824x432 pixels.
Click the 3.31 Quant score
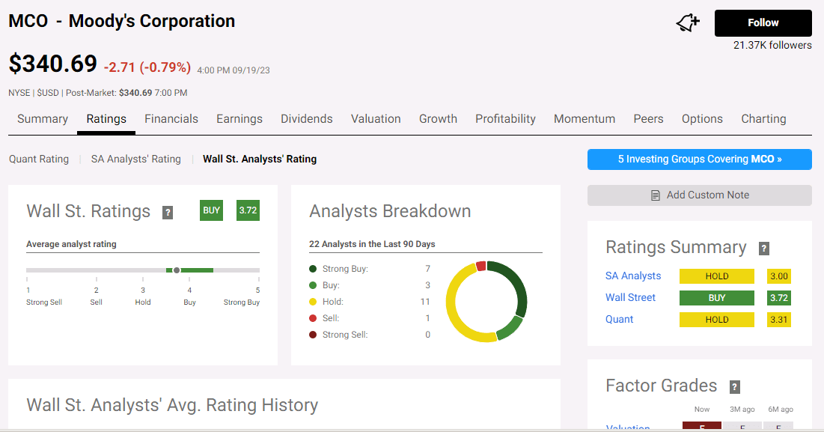click(779, 320)
